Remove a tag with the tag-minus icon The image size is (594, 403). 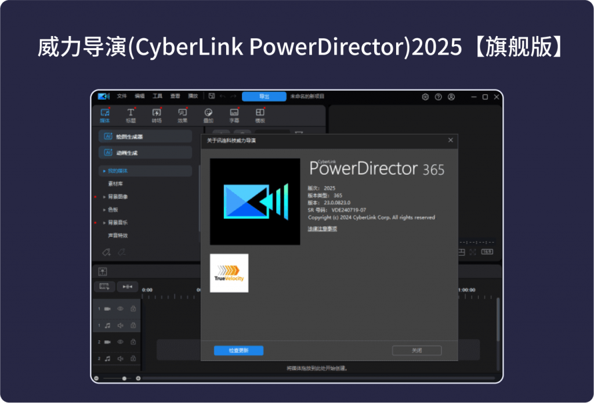(121, 252)
